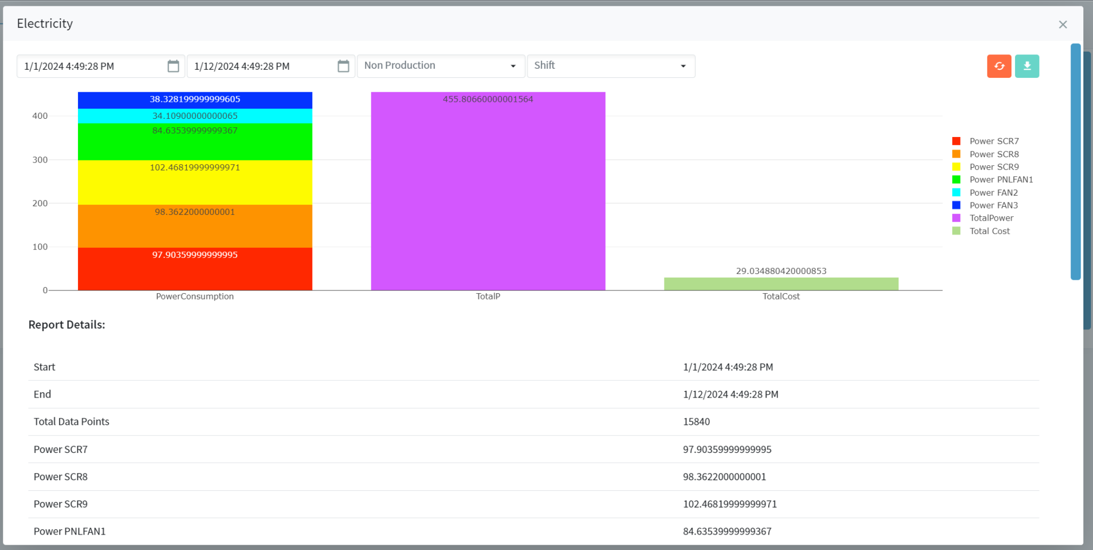Open the Shift dropdown
Viewport: 1093px width, 550px height.
(x=610, y=66)
